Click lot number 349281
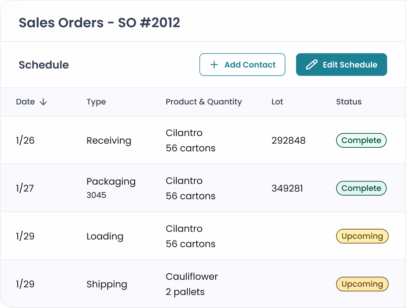Image resolution: width=406 pixels, height=308 pixels. coord(287,188)
